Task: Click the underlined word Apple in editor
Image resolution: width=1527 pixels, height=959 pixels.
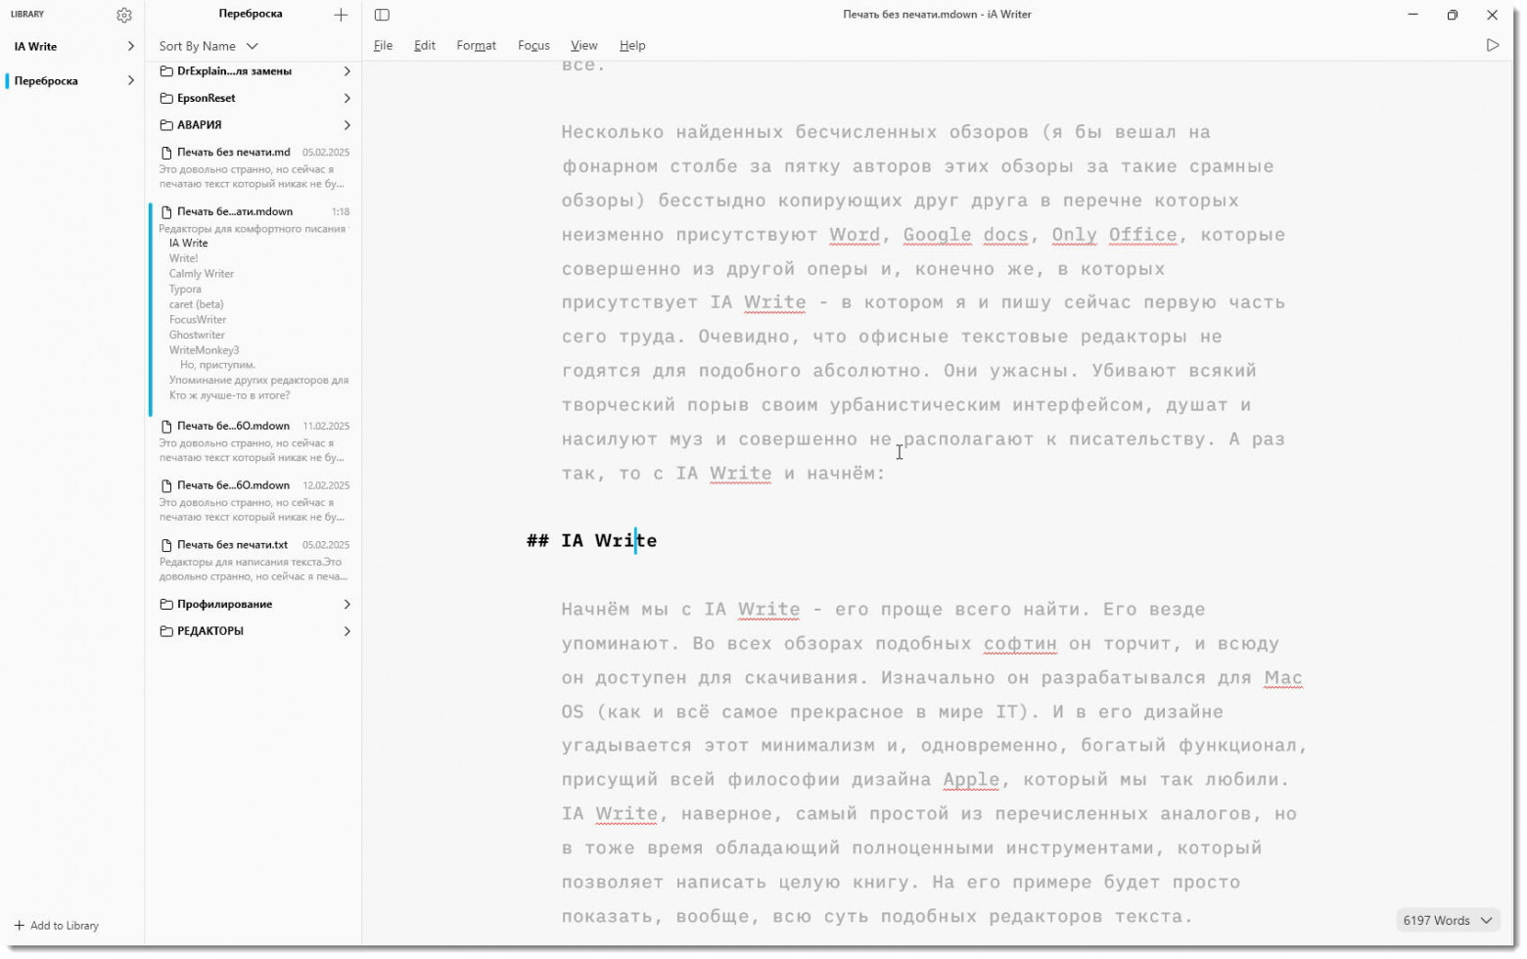Action: (x=971, y=780)
